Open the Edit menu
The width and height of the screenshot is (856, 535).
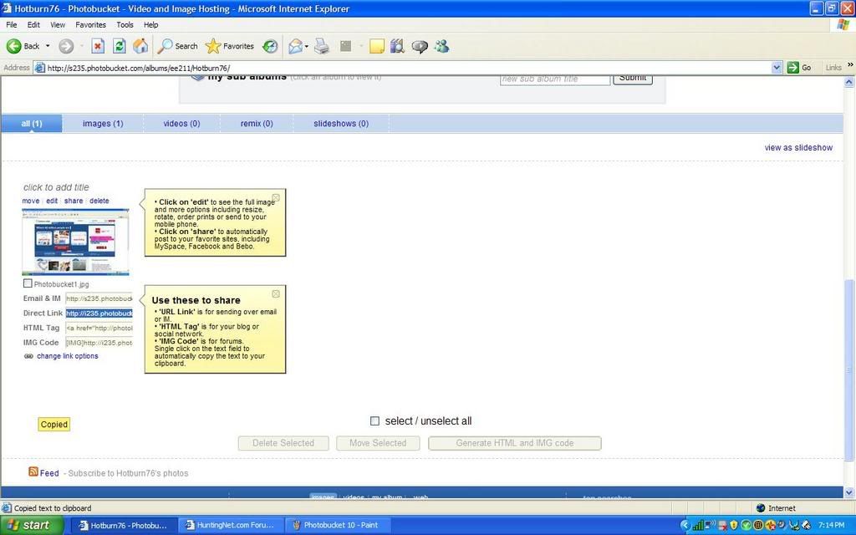[x=33, y=24]
